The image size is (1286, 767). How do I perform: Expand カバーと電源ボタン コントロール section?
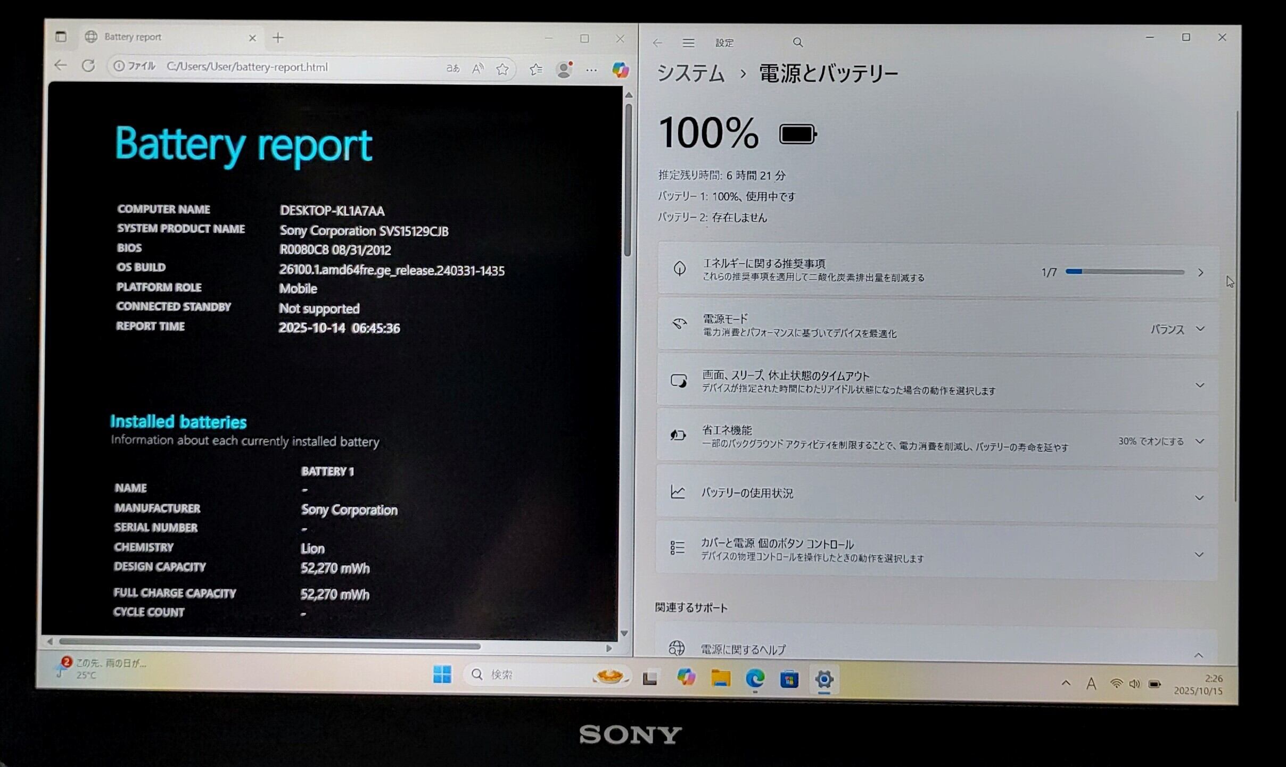click(x=1199, y=555)
